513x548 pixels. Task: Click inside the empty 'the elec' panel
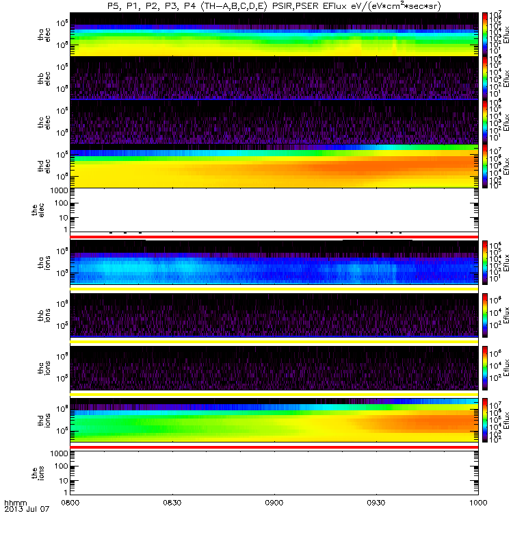pyautogui.click(x=274, y=210)
